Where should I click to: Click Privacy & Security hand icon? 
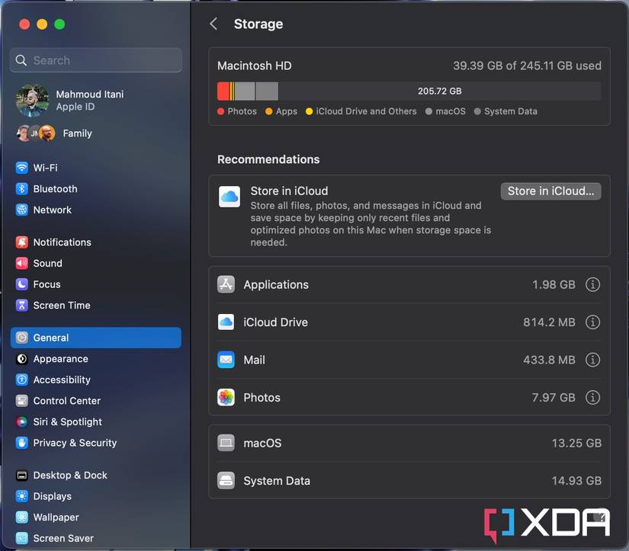click(x=21, y=443)
